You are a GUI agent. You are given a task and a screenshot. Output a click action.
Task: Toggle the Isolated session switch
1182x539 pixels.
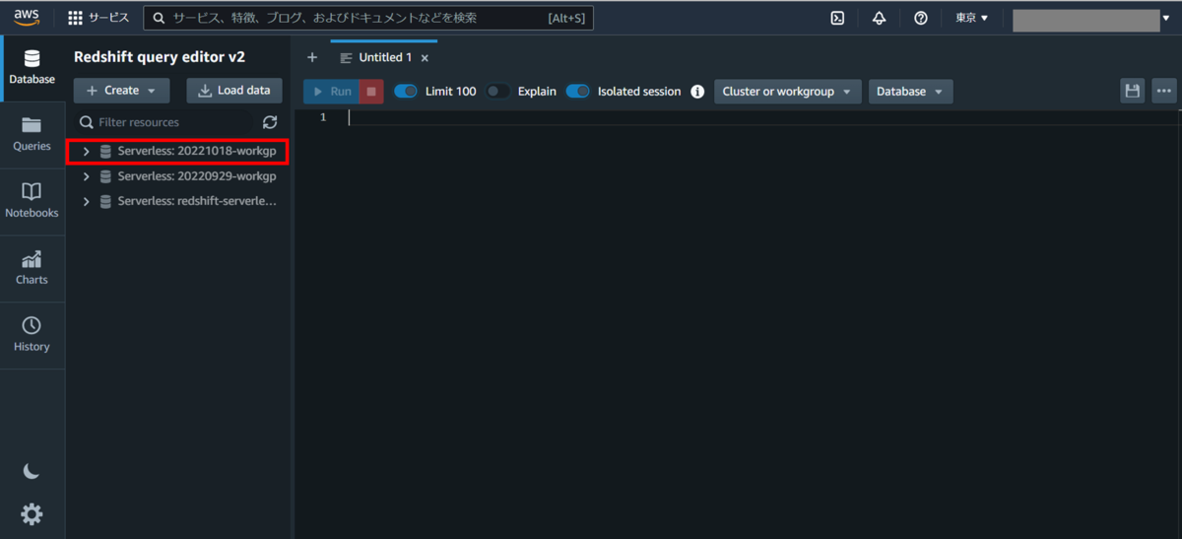pos(578,92)
